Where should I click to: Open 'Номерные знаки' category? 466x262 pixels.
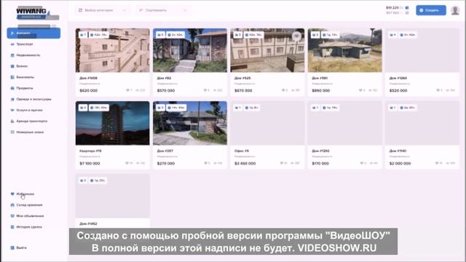pos(30,132)
